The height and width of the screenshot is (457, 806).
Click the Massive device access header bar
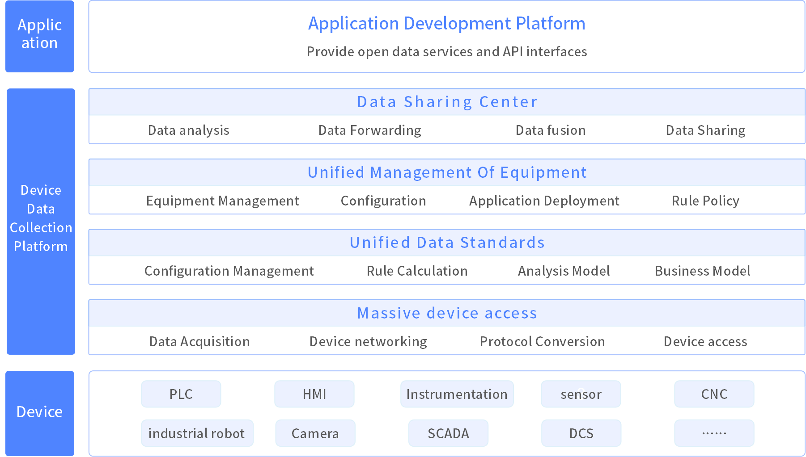point(446,313)
